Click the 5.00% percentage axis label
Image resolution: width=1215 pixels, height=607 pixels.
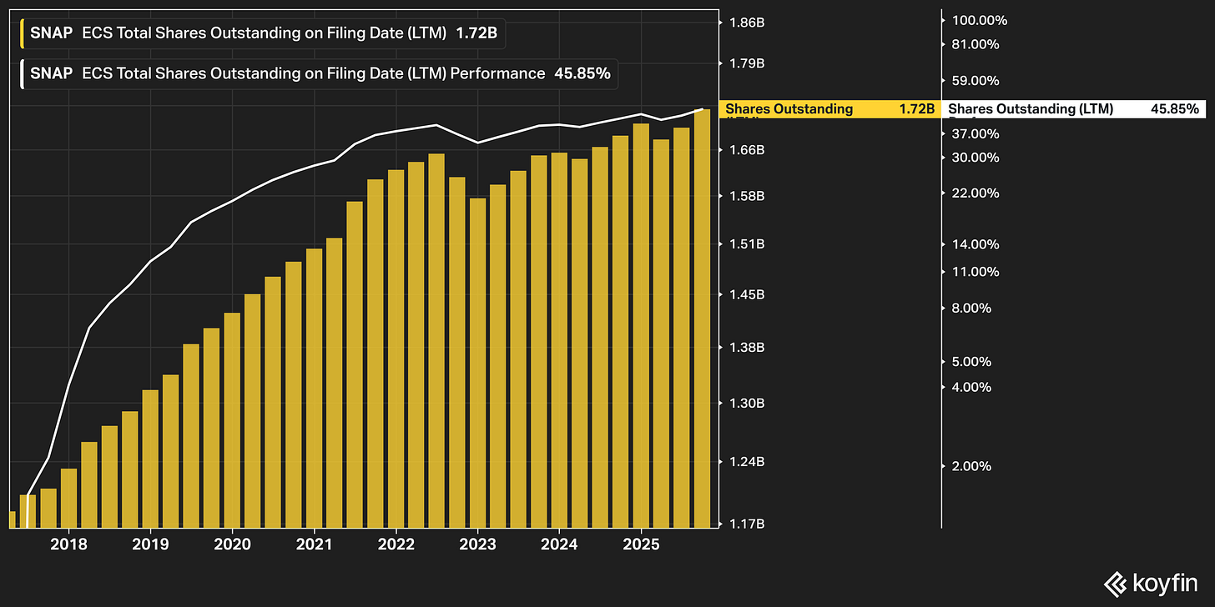[972, 362]
